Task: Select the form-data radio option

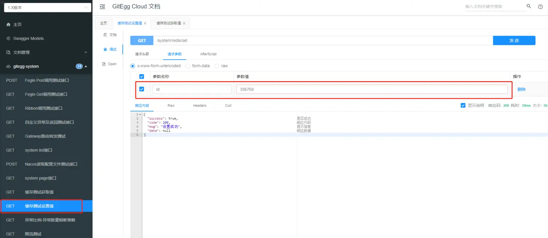Action: [x=188, y=66]
